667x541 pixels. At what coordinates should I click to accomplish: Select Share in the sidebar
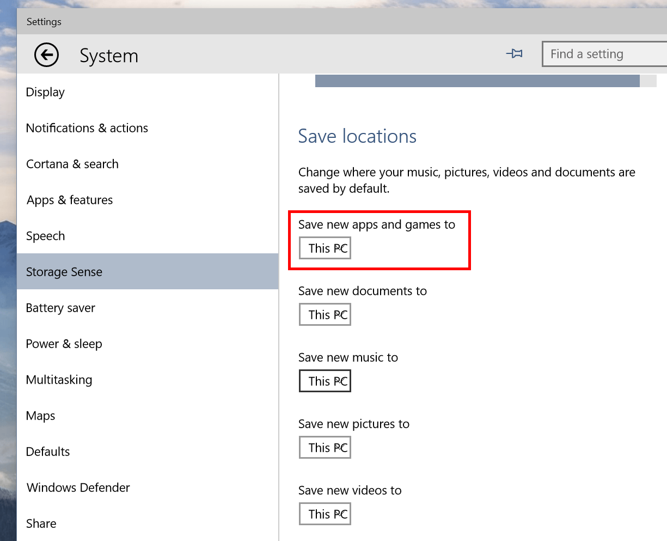(x=41, y=524)
